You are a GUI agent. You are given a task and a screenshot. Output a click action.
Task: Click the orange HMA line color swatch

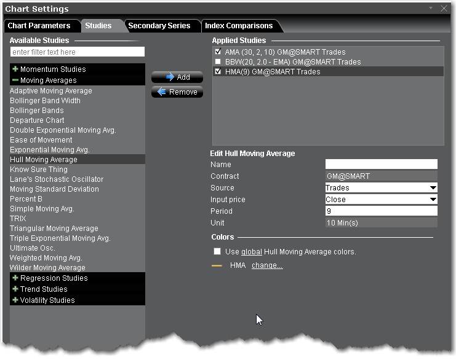[x=217, y=266]
